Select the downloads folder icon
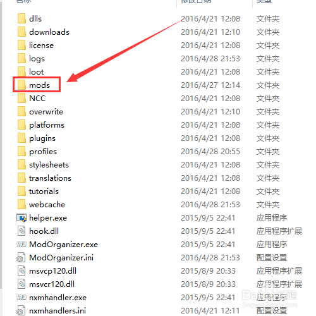Screen dimensions: 316x316 21,32
